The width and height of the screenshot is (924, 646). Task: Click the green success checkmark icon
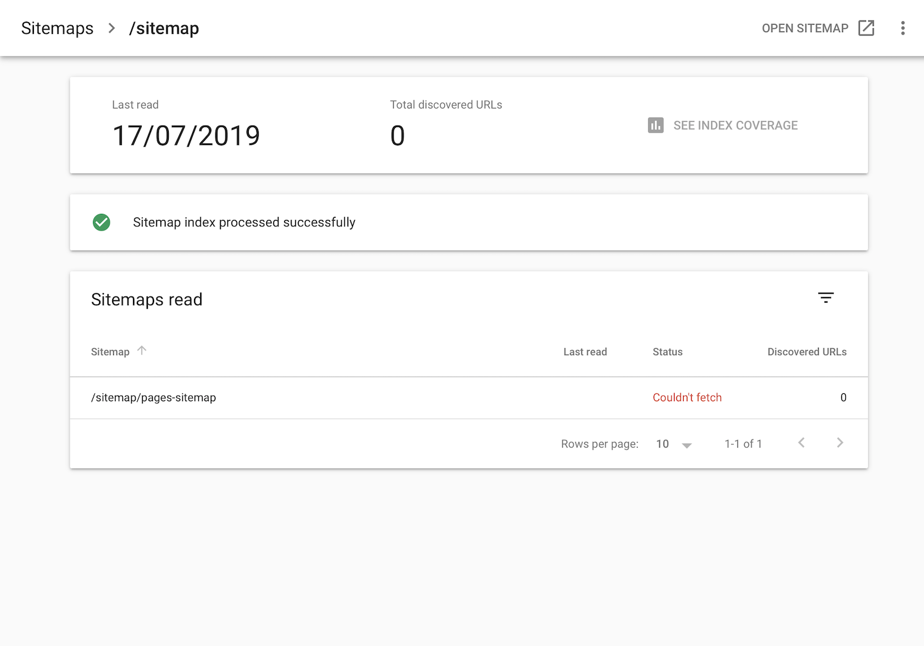pos(102,223)
